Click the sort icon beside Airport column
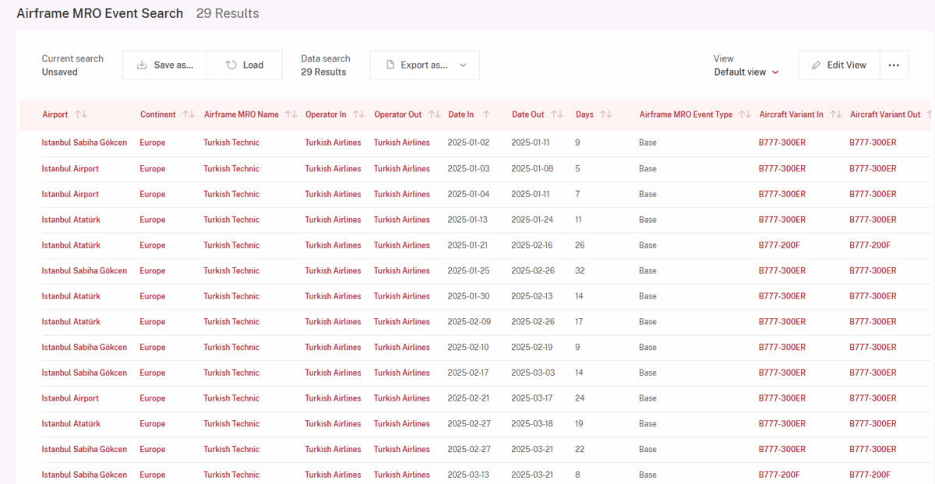This screenshot has width=935, height=484. pos(81,115)
